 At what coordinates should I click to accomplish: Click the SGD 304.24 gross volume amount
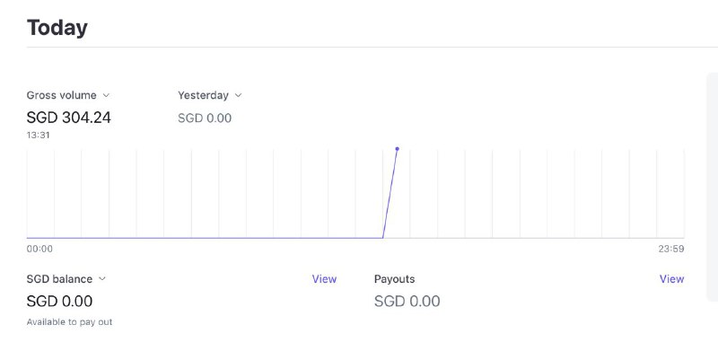click(x=69, y=118)
